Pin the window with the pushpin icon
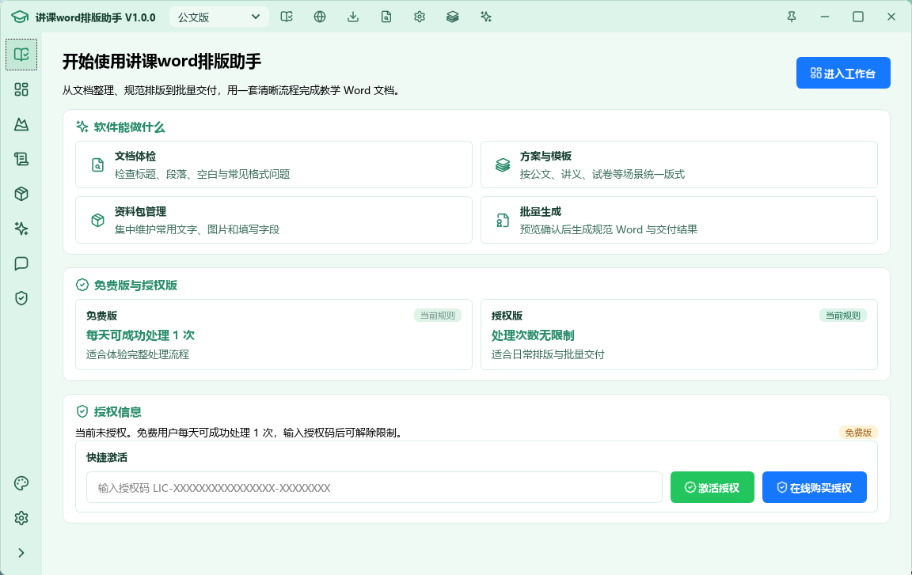This screenshot has width=912, height=575. pyautogui.click(x=792, y=17)
